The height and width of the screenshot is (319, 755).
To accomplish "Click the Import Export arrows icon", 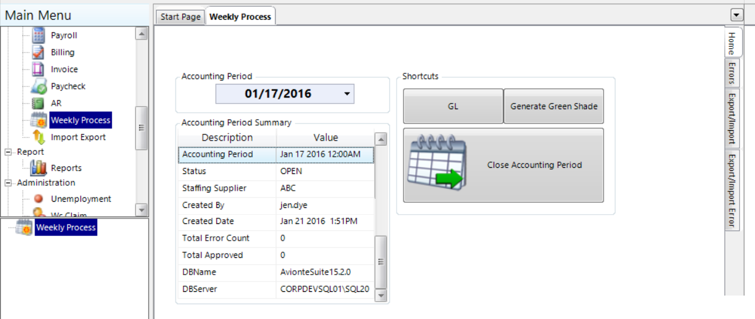I will [x=38, y=137].
